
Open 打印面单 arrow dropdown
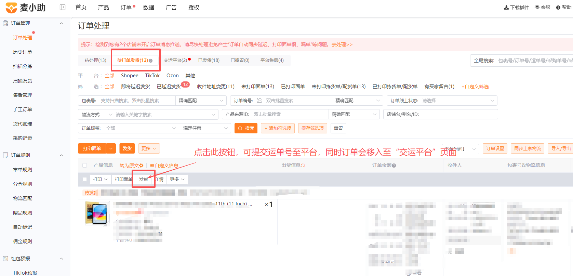pyautogui.click(x=111, y=148)
